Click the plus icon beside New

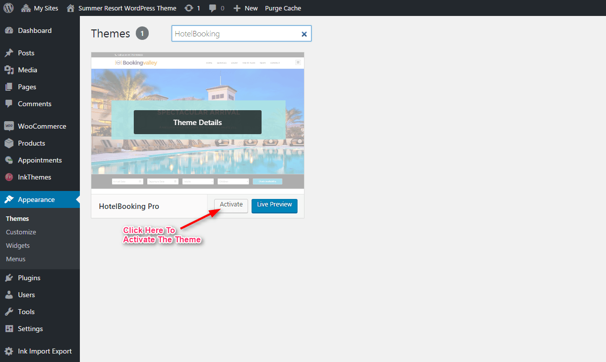coord(237,8)
